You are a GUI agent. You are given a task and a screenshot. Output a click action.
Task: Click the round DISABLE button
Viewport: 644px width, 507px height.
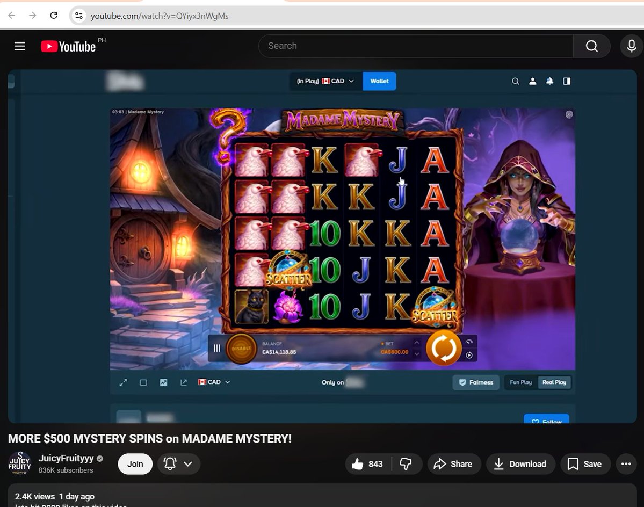241,349
